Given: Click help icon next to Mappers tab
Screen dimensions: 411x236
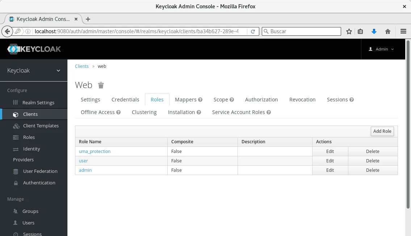Looking at the screenshot, I should pyautogui.click(x=200, y=100).
